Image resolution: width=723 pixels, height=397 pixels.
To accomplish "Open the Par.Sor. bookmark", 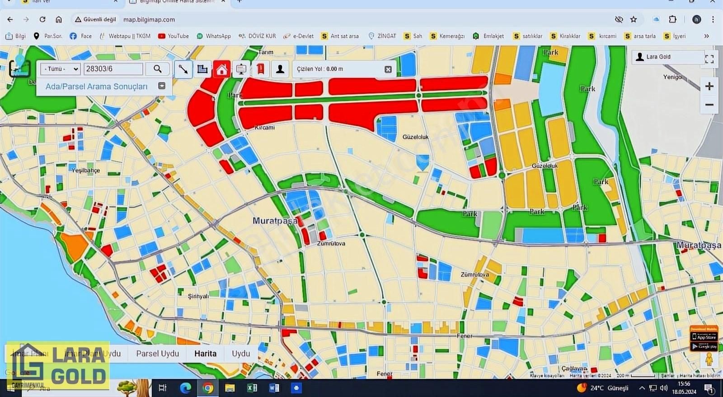I will pos(48,36).
